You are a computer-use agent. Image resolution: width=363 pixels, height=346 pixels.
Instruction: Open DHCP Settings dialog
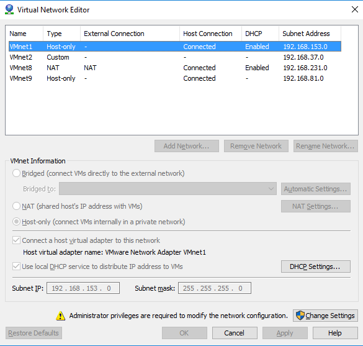(316, 266)
